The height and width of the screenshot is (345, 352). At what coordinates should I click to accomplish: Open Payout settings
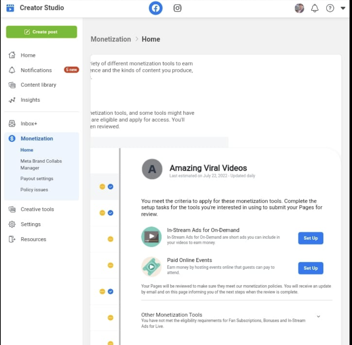[37, 179]
